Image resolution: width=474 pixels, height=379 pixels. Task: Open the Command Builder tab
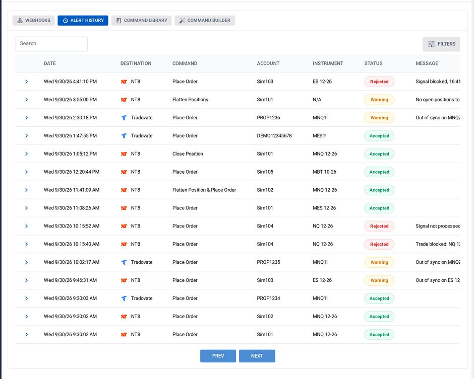pyautogui.click(x=205, y=21)
